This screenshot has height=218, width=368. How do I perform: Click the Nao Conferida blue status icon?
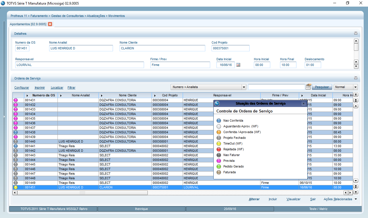coord(219,121)
